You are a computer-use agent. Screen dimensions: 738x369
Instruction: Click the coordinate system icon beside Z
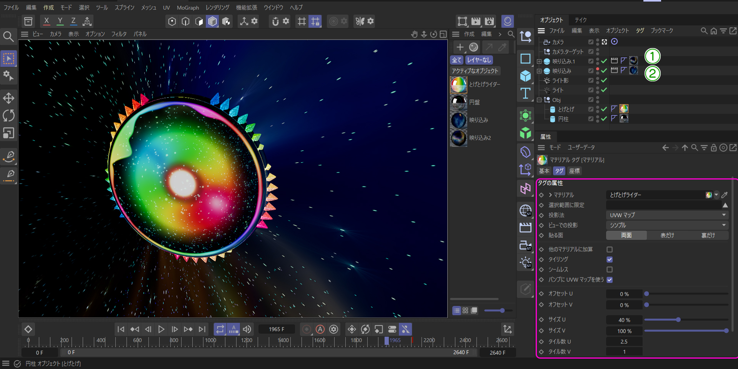click(x=87, y=21)
